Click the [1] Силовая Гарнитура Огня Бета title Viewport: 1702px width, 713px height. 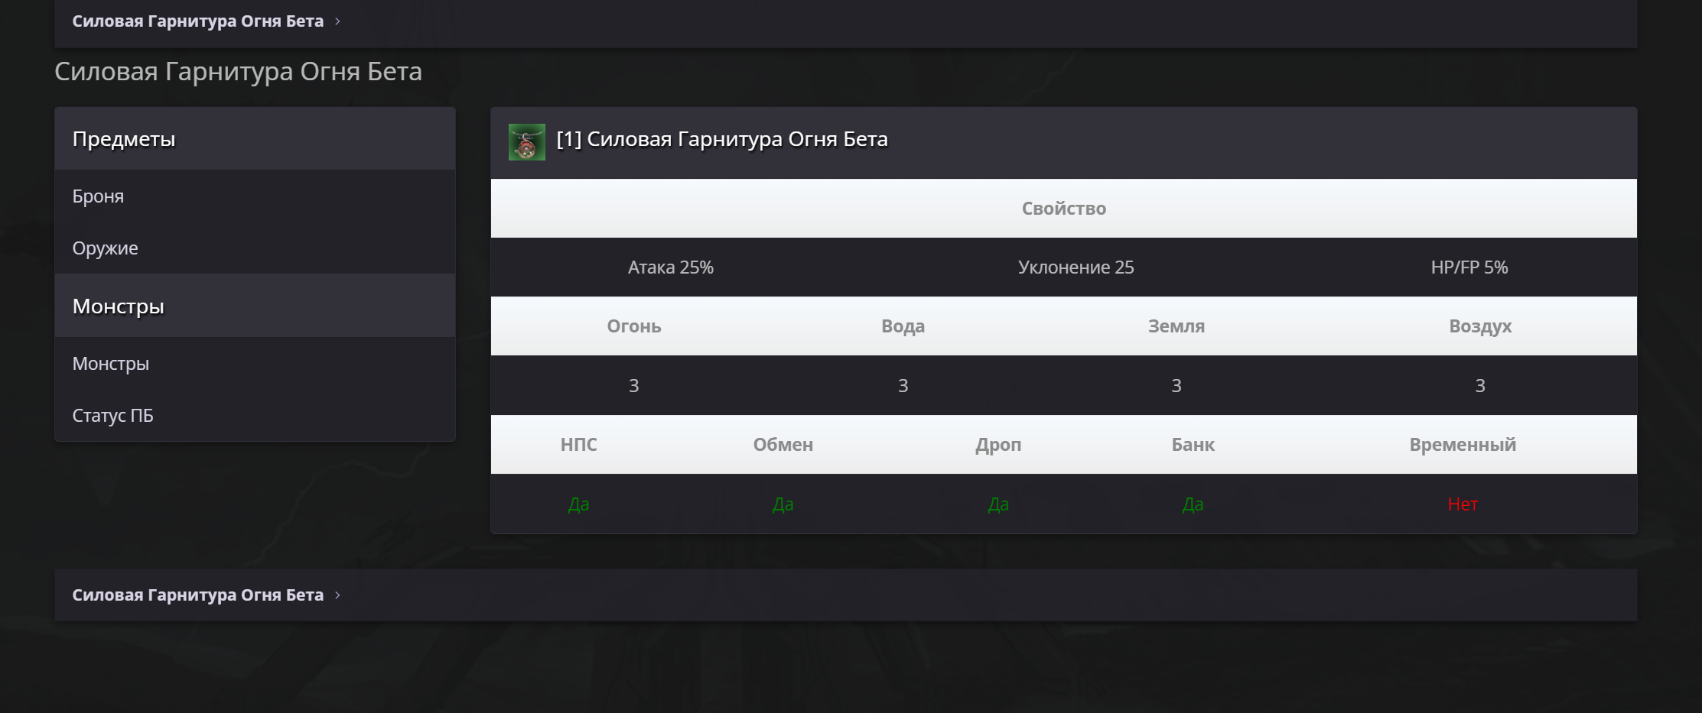coord(722,139)
